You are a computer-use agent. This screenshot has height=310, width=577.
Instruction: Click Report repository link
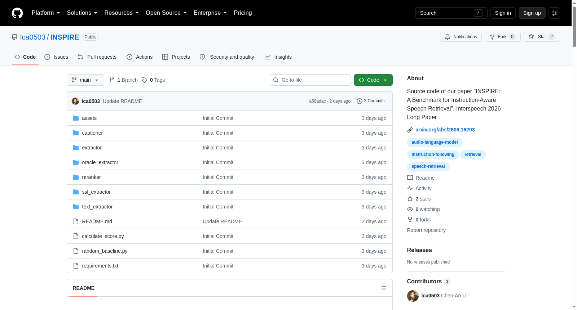(426, 230)
